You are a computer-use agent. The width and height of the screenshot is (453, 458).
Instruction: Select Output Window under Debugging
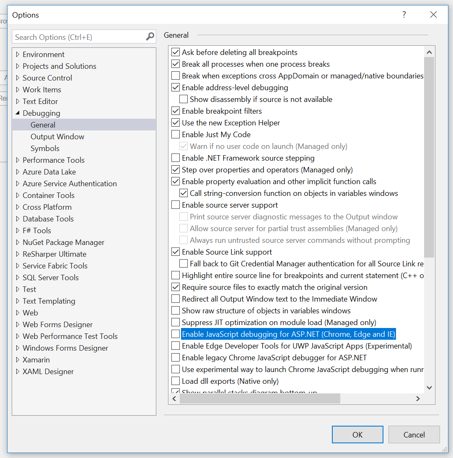57,136
